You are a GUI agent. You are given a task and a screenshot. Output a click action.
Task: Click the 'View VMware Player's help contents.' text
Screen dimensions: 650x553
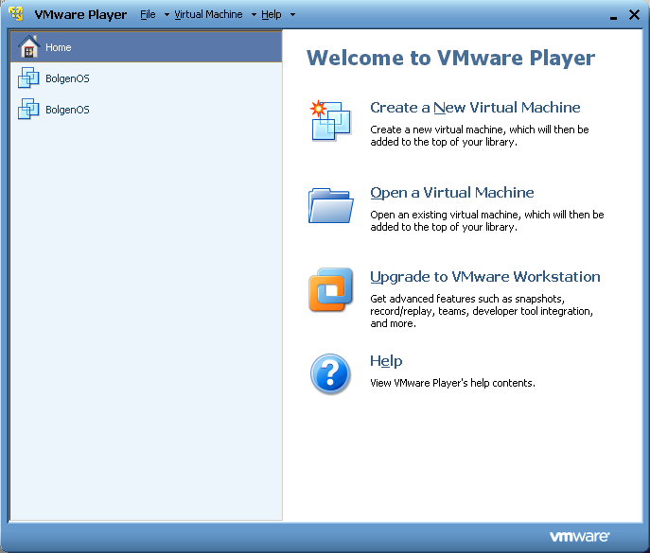pos(452,383)
